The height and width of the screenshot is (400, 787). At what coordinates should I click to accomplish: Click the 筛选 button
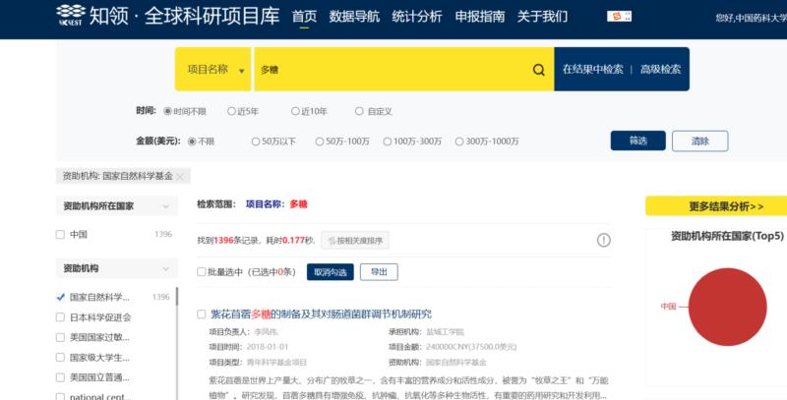pyautogui.click(x=637, y=141)
